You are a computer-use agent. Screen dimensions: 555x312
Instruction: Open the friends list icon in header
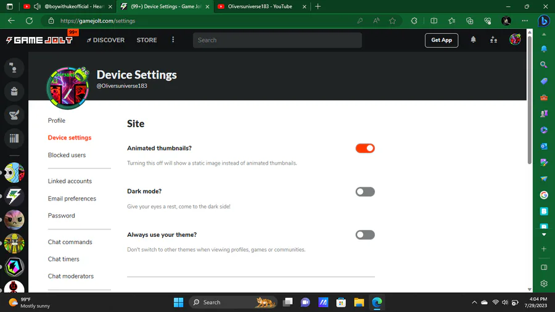(x=493, y=40)
